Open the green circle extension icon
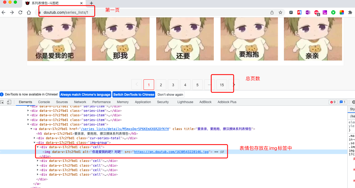Screen dimensions: 355x188 (334, 12)
